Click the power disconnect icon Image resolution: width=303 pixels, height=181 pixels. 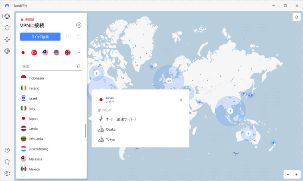tap(69, 36)
